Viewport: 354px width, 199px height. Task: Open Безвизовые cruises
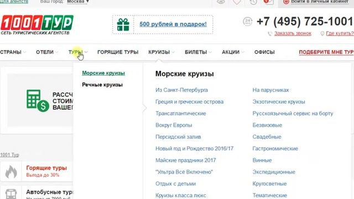tap(267, 125)
